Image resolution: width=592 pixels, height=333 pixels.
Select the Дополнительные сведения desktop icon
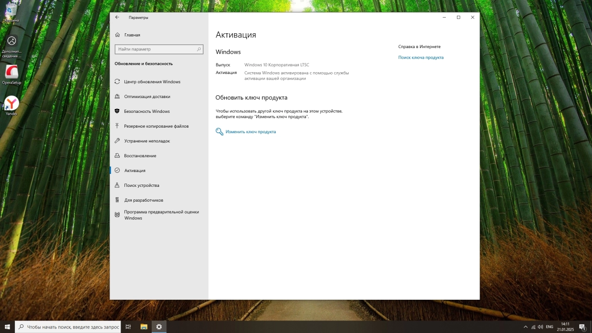pos(12,46)
